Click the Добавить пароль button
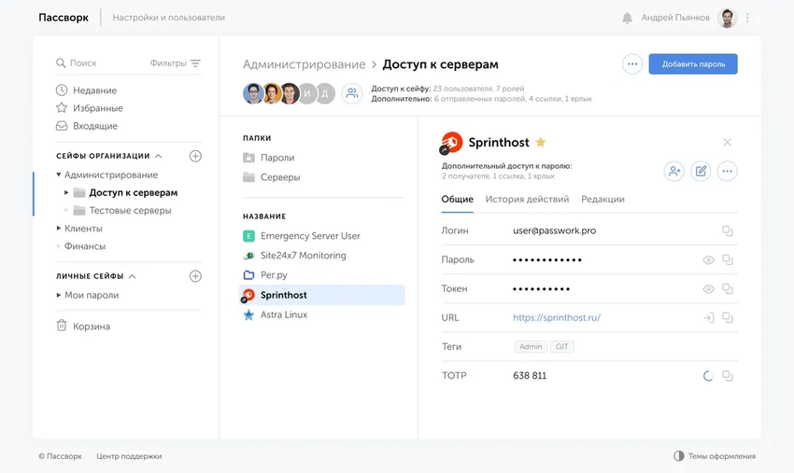Image resolution: width=794 pixels, height=473 pixels. click(x=693, y=64)
